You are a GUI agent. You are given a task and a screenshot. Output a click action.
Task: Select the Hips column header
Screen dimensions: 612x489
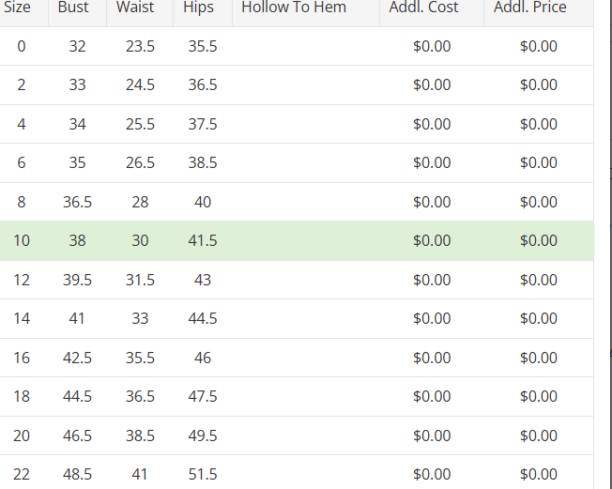point(199,8)
